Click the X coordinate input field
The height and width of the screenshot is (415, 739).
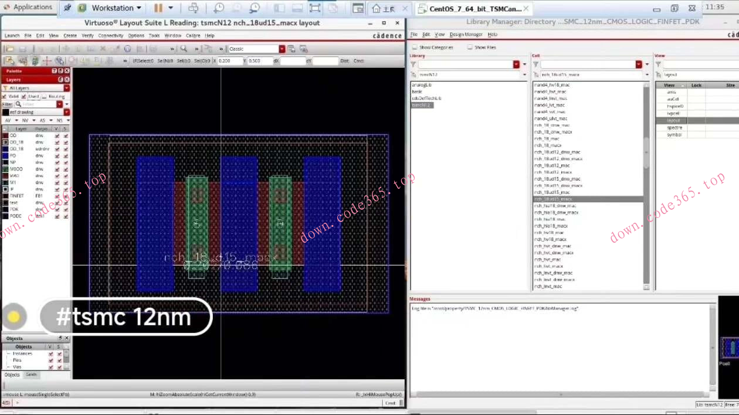tap(229, 61)
